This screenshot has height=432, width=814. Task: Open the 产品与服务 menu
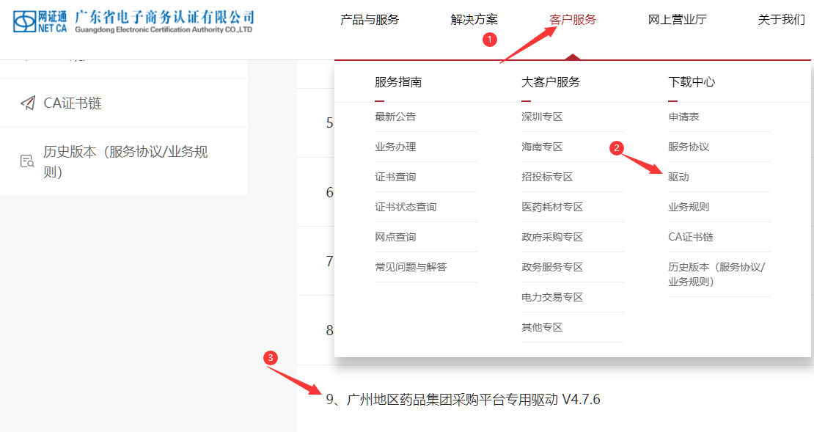click(x=370, y=20)
